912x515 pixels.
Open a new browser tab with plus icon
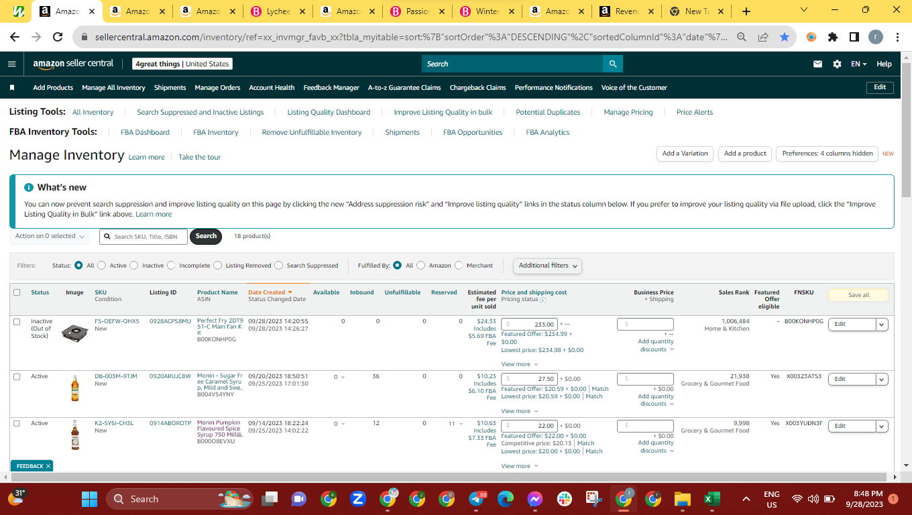[746, 11]
